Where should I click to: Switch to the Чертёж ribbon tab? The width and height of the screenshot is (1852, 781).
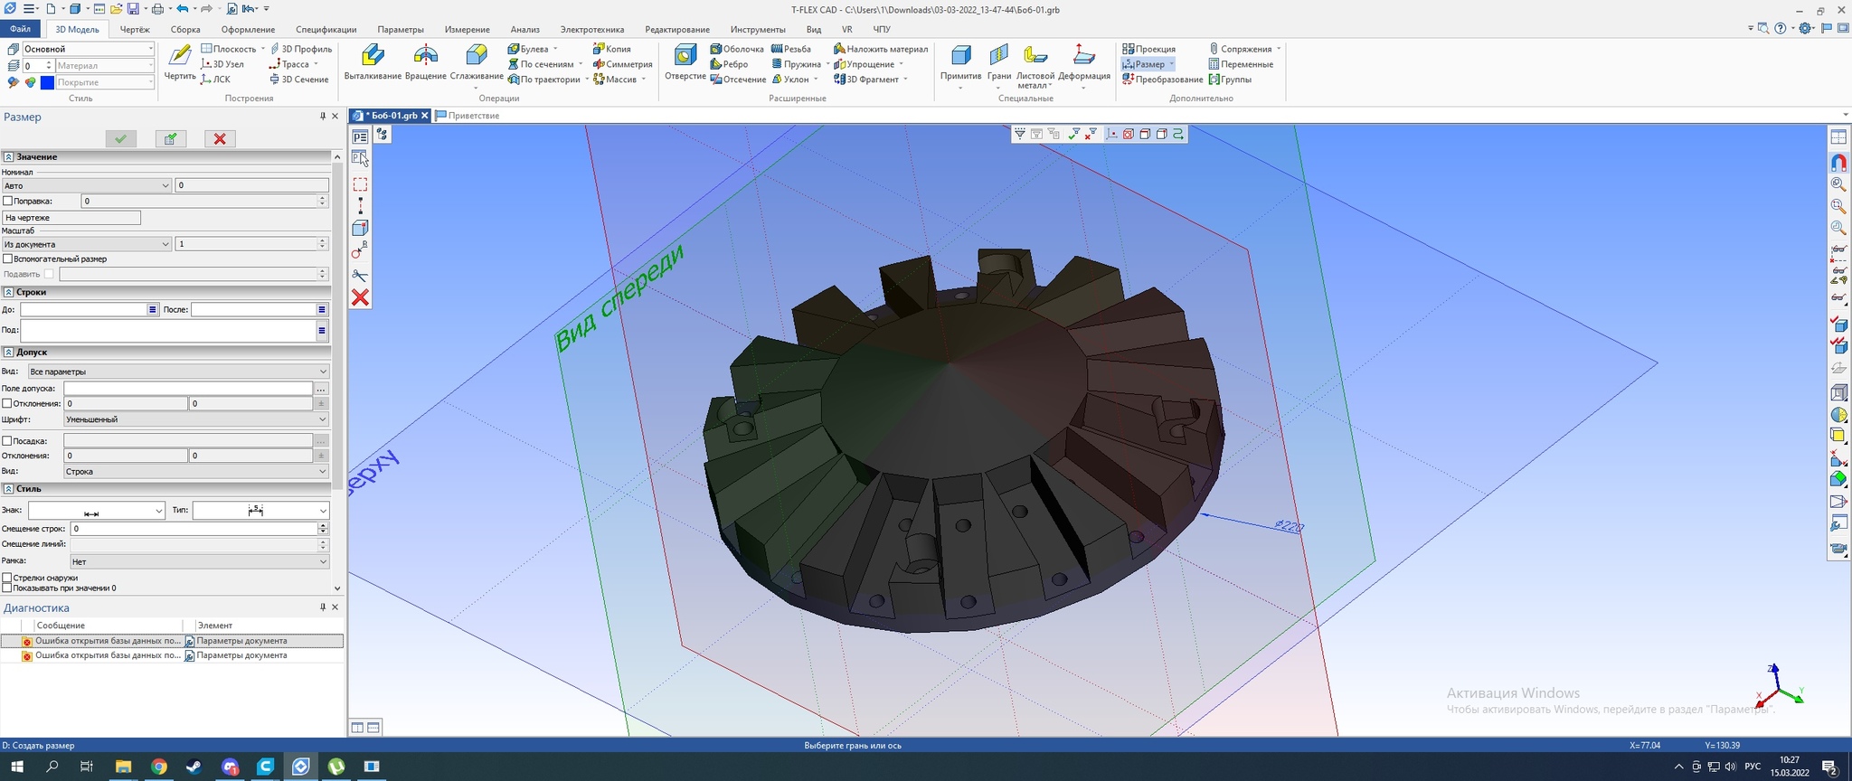[x=135, y=29]
